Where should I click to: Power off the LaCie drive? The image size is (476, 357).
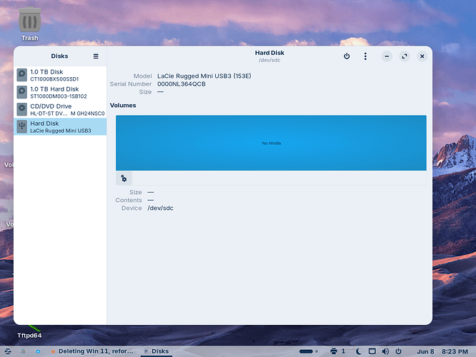[347, 56]
